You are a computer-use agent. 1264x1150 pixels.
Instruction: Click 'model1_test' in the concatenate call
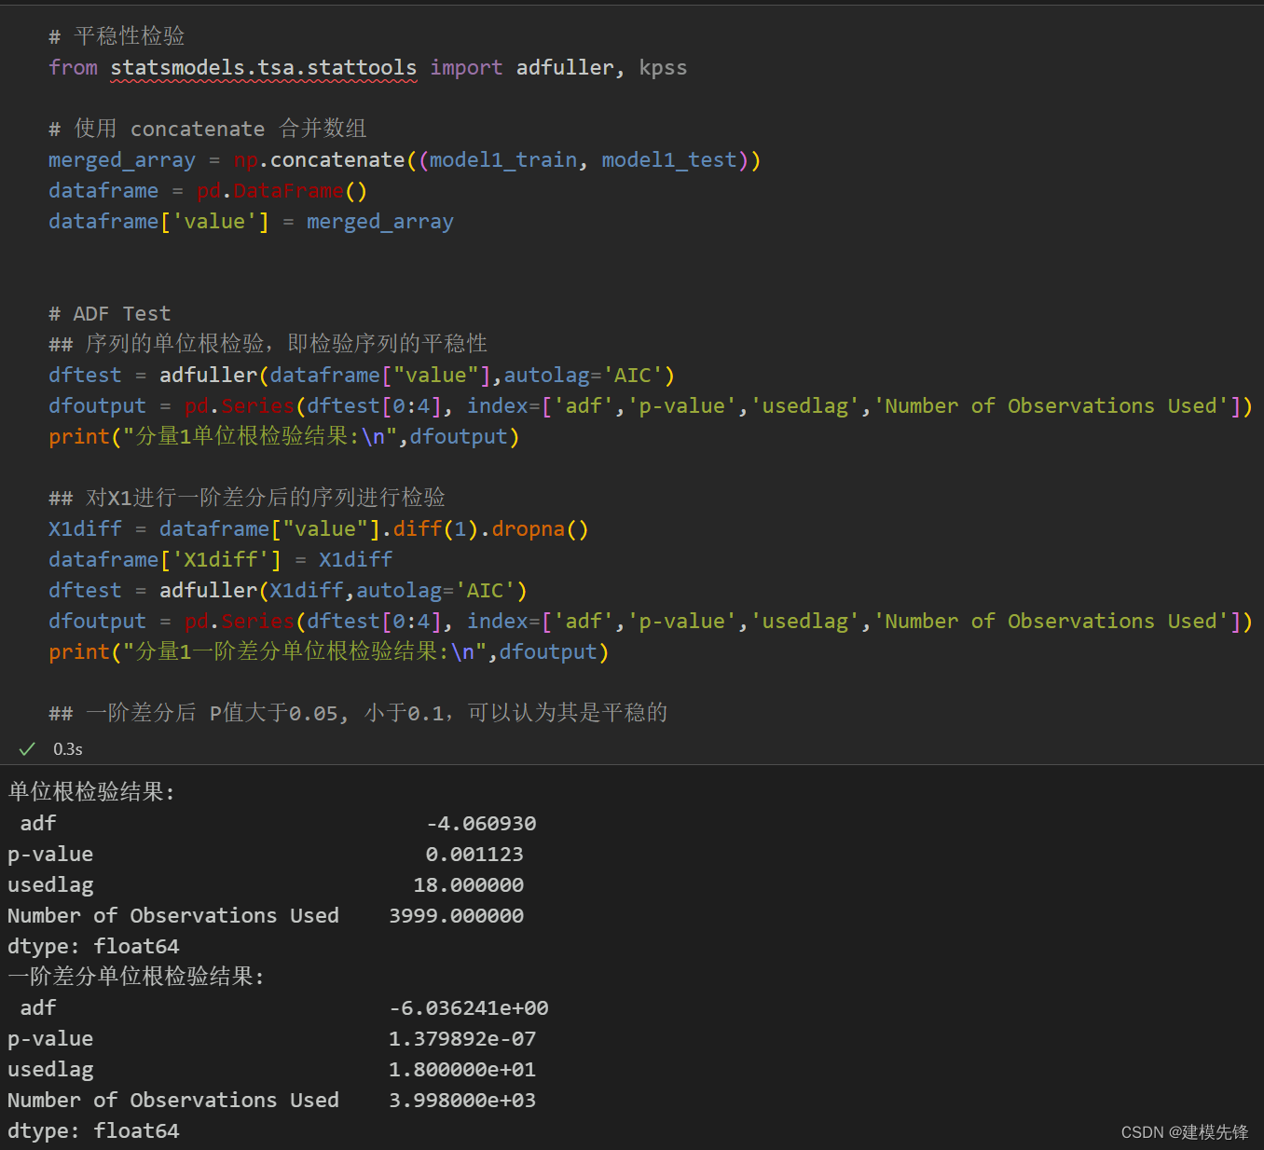669,160
